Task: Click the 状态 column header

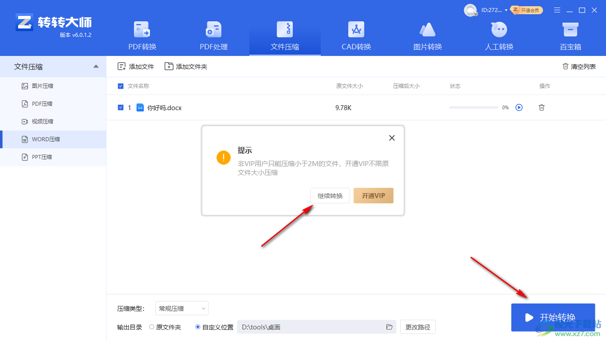Action: [x=455, y=86]
